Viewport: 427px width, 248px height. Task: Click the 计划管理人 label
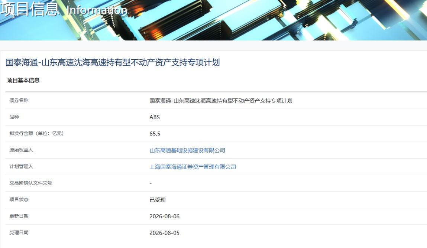(x=21, y=166)
